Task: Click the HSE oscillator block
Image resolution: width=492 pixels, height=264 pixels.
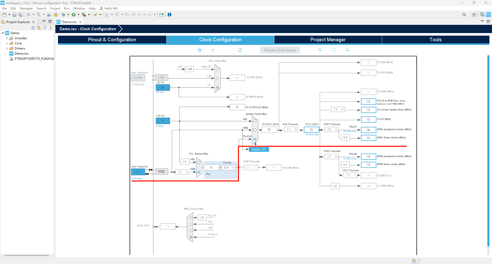Action: [162, 171]
